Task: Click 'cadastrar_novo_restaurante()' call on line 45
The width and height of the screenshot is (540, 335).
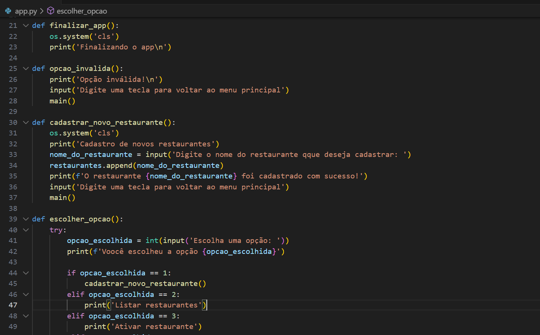Action: coord(145,283)
